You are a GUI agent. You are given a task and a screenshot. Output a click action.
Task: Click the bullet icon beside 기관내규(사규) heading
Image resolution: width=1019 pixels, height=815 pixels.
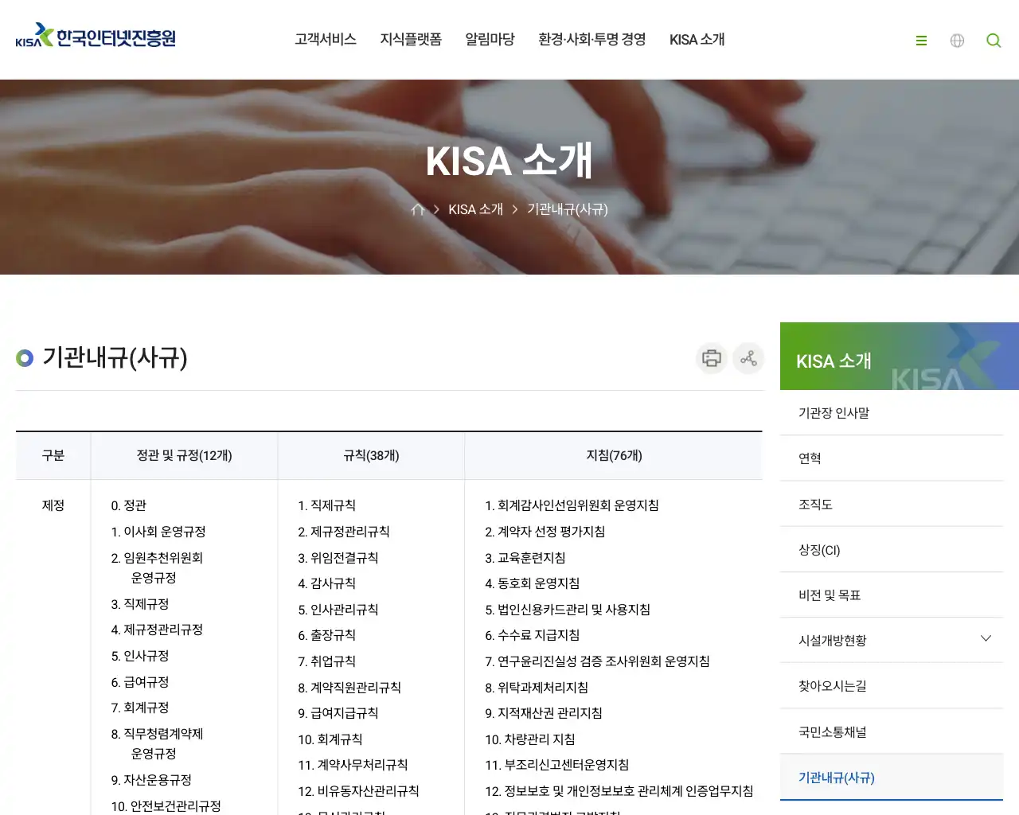24,358
